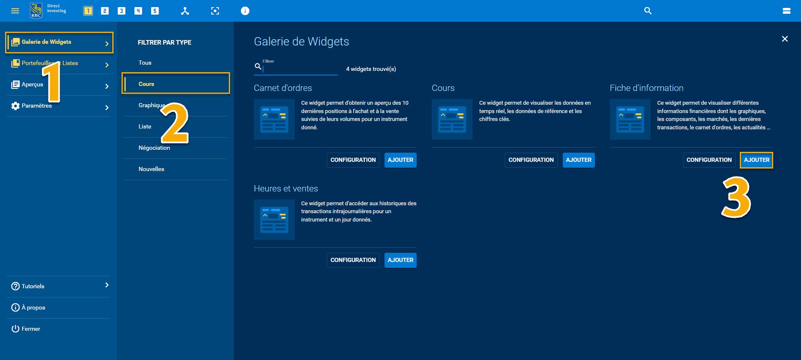
Task: Select Négociation filter type
Action: pyautogui.click(x=175, y=148)
